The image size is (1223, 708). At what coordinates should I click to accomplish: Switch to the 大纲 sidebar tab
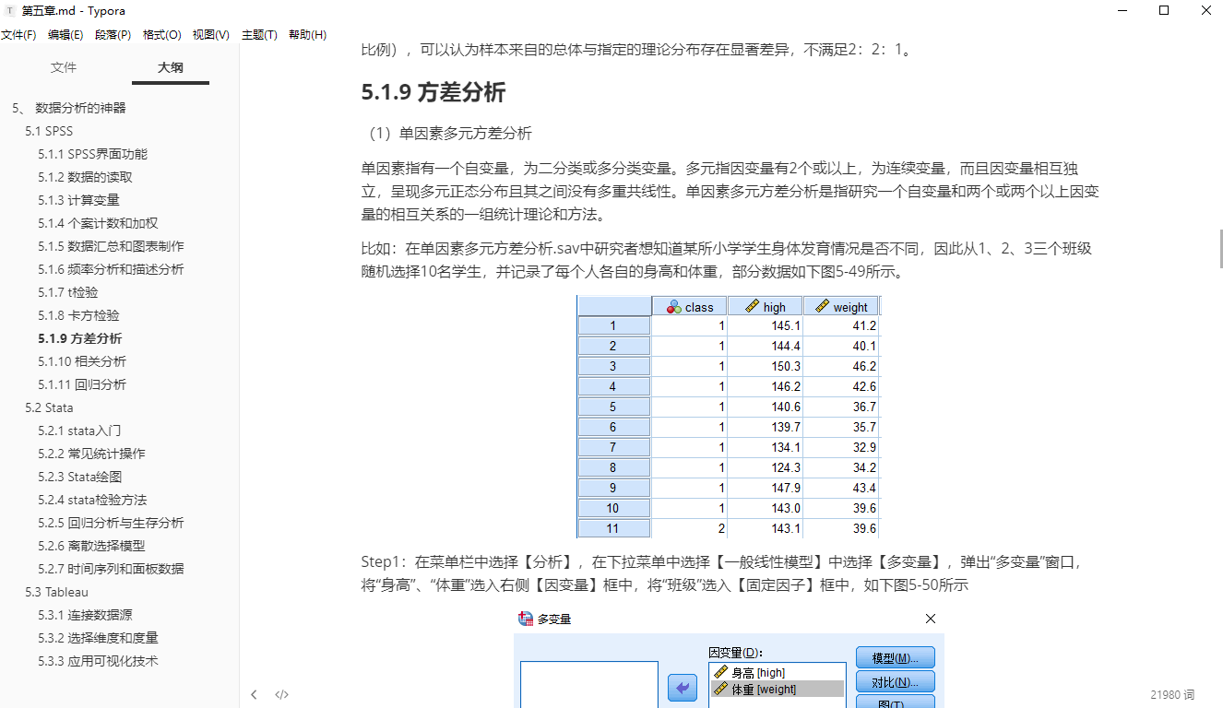pos(170,67)
